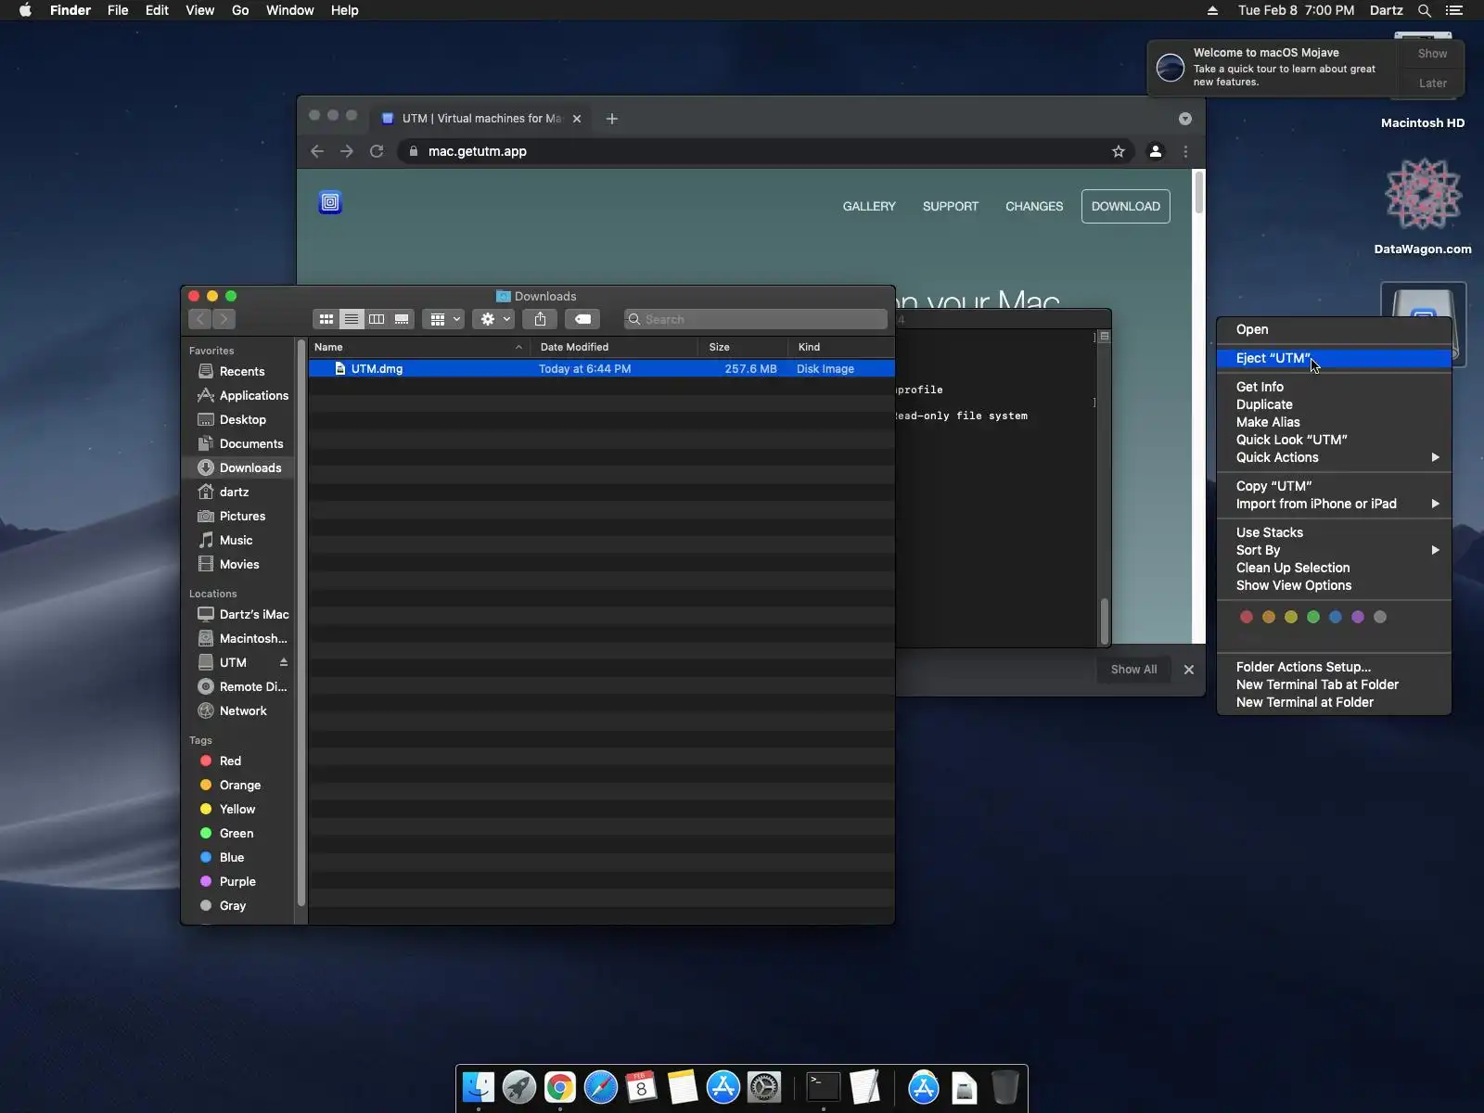Open Safari from the Dock
The image size is (1484, 1113).
coord(601,1087)
